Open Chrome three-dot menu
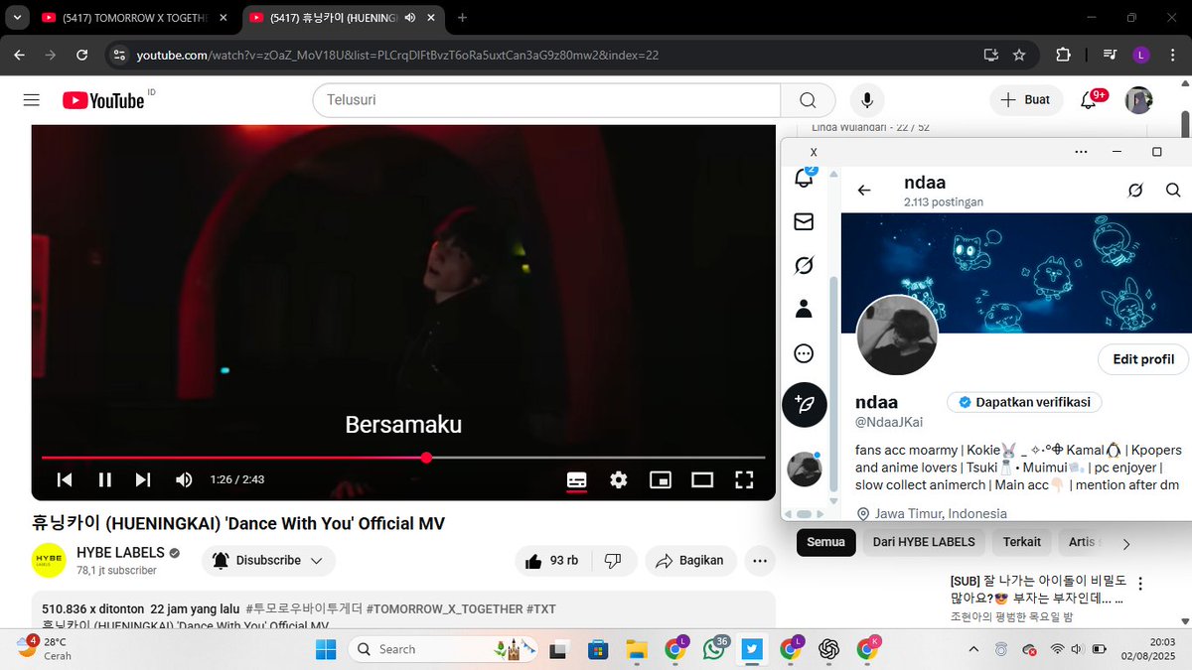The height and width of the screenshot is (670, 1192). (x=1171, y=55)
